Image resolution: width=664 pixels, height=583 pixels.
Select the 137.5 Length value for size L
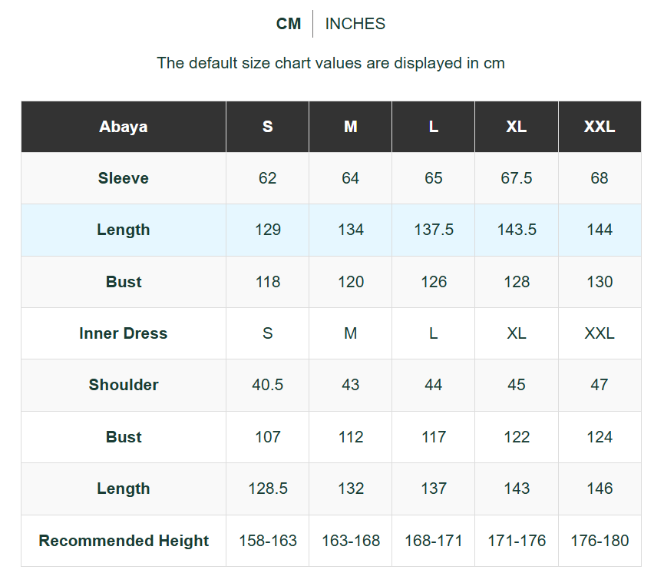point(433,230)
